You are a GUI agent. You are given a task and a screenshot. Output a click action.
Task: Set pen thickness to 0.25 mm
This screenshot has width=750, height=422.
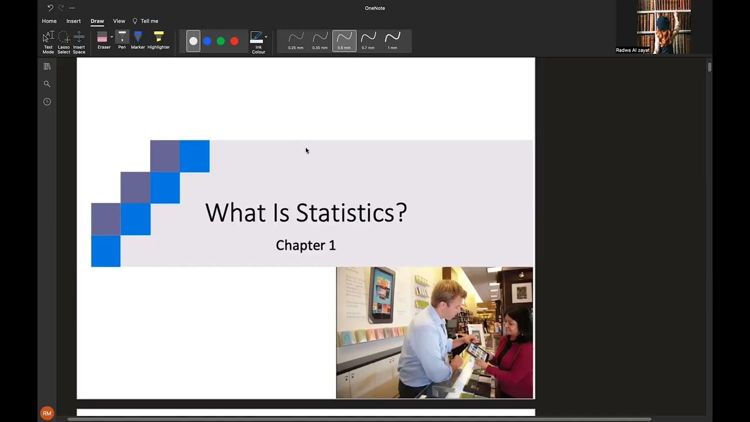click(296, 41)
